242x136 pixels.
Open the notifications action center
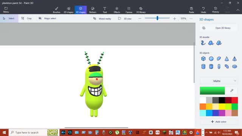237,133
